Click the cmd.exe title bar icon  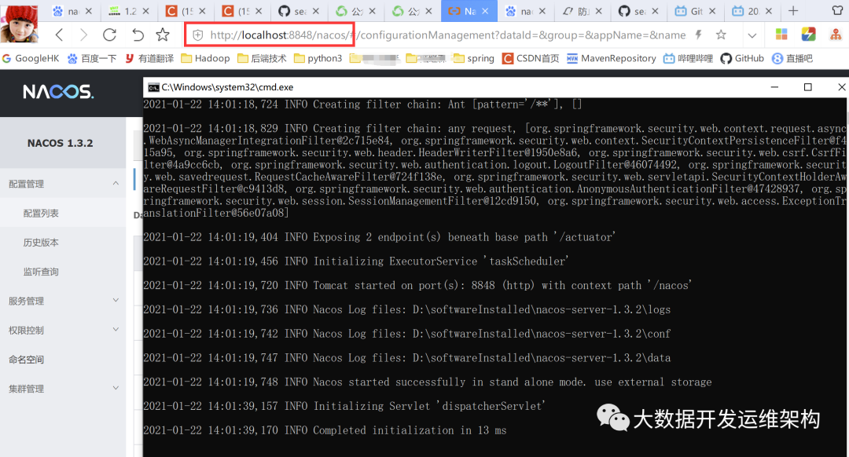154,87
